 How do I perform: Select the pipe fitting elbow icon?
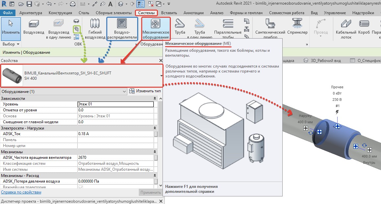(x=247, y=21)
